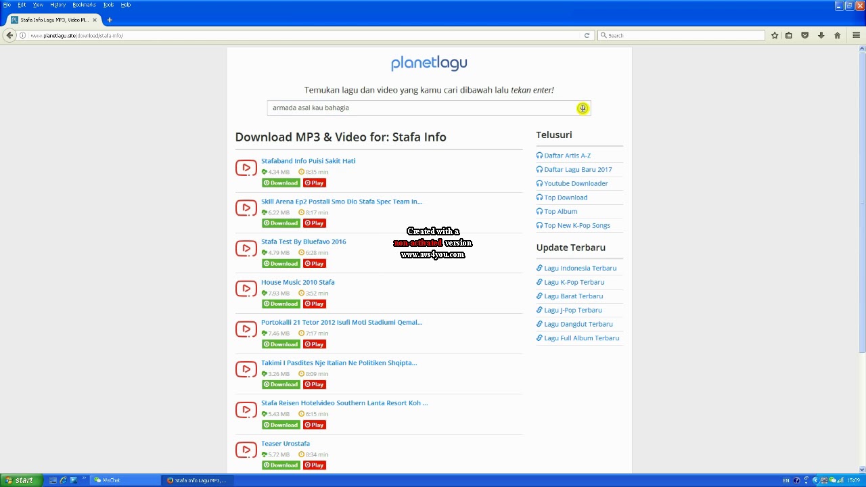Open the bookmarks library icon
The width and height of the screenshot is (866, 487).
(x=789, y=35)
